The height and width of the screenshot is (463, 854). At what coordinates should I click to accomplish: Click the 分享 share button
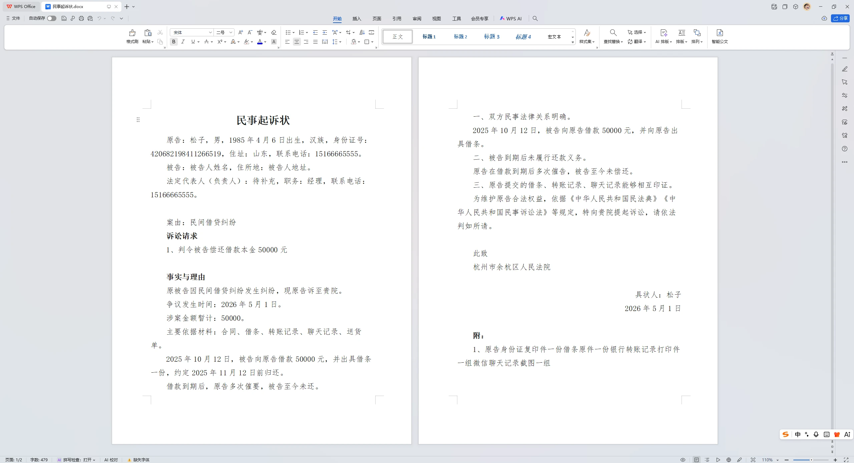pyautogui.click(x=840, y=18)
